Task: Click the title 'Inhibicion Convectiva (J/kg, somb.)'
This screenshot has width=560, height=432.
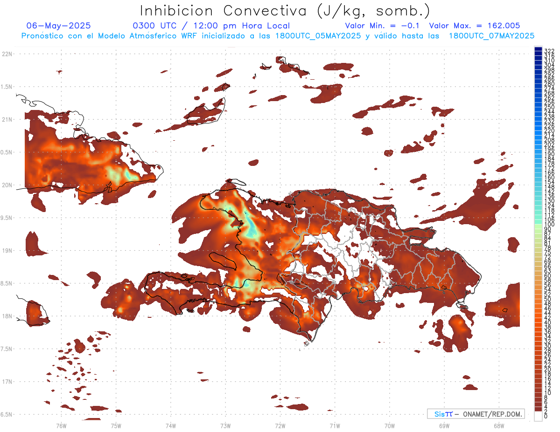Action: 285,11
